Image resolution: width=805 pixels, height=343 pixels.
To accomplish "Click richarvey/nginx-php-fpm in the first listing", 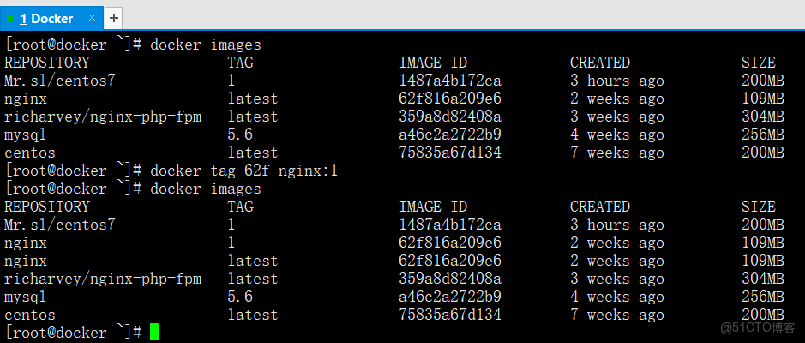I will click(x=103, y=117).
